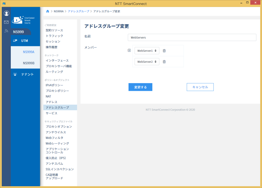
Task: Open 侵入防止（IPS）menu item
Action: click(56, 158)
